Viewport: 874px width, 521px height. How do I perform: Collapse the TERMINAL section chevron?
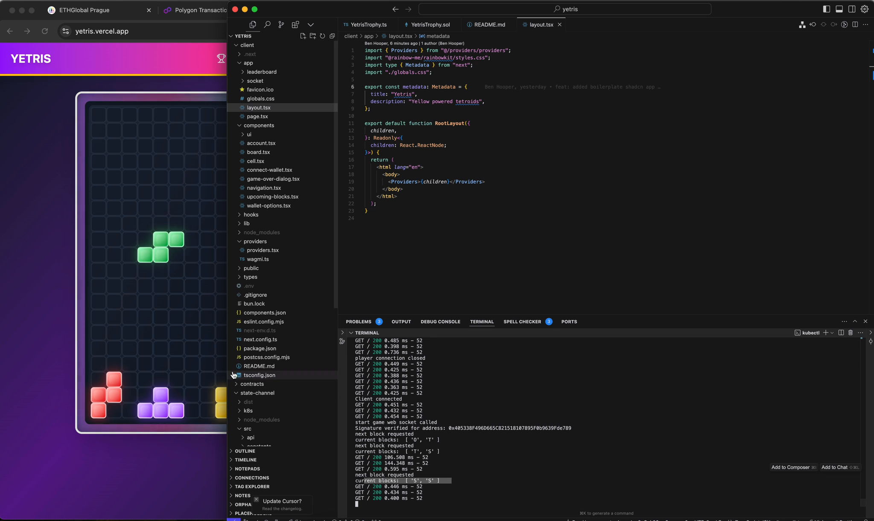click(x=351, y=333)
